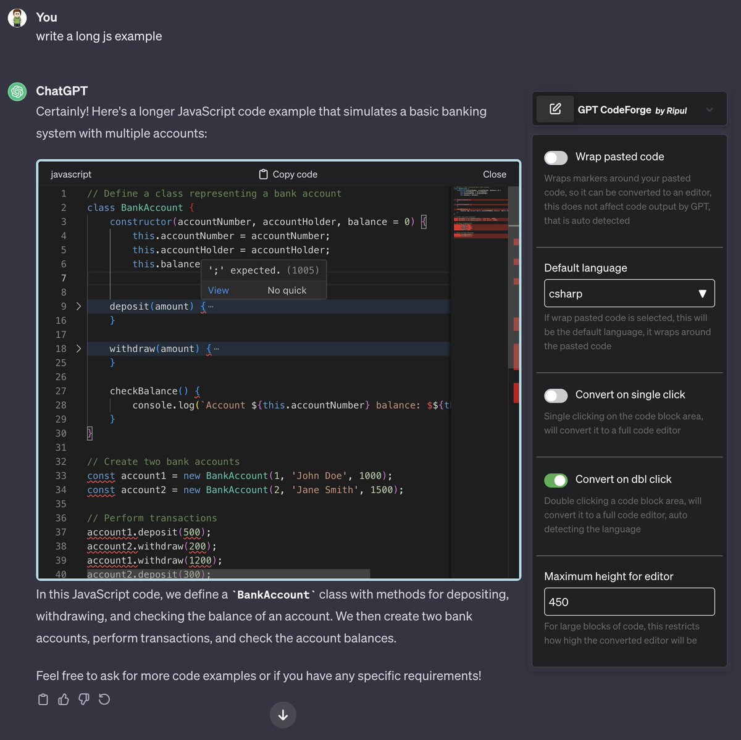741x740 pixels.
Task: Click the Maximum height for editor field
Action: point(629,602)
